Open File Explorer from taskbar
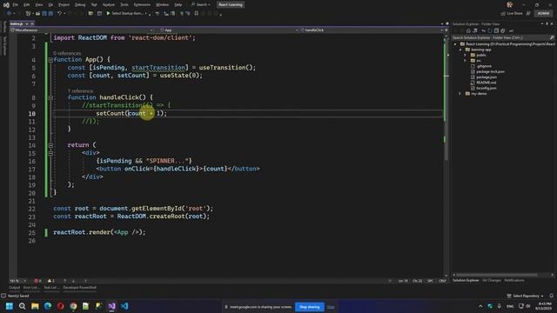 [x=35, y=306]
